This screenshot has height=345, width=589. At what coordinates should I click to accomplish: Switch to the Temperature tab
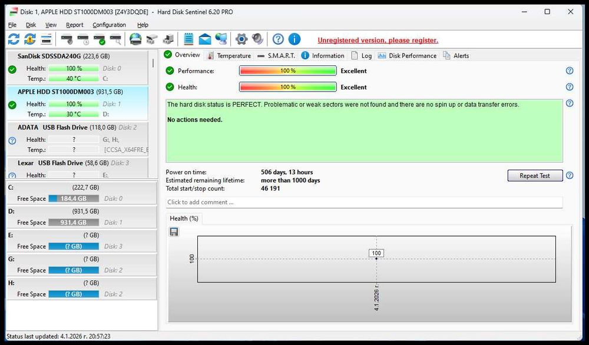(229, 55)
